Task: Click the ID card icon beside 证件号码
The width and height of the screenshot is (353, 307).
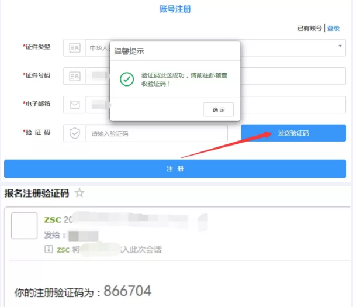Action: [x=74, y=76]
